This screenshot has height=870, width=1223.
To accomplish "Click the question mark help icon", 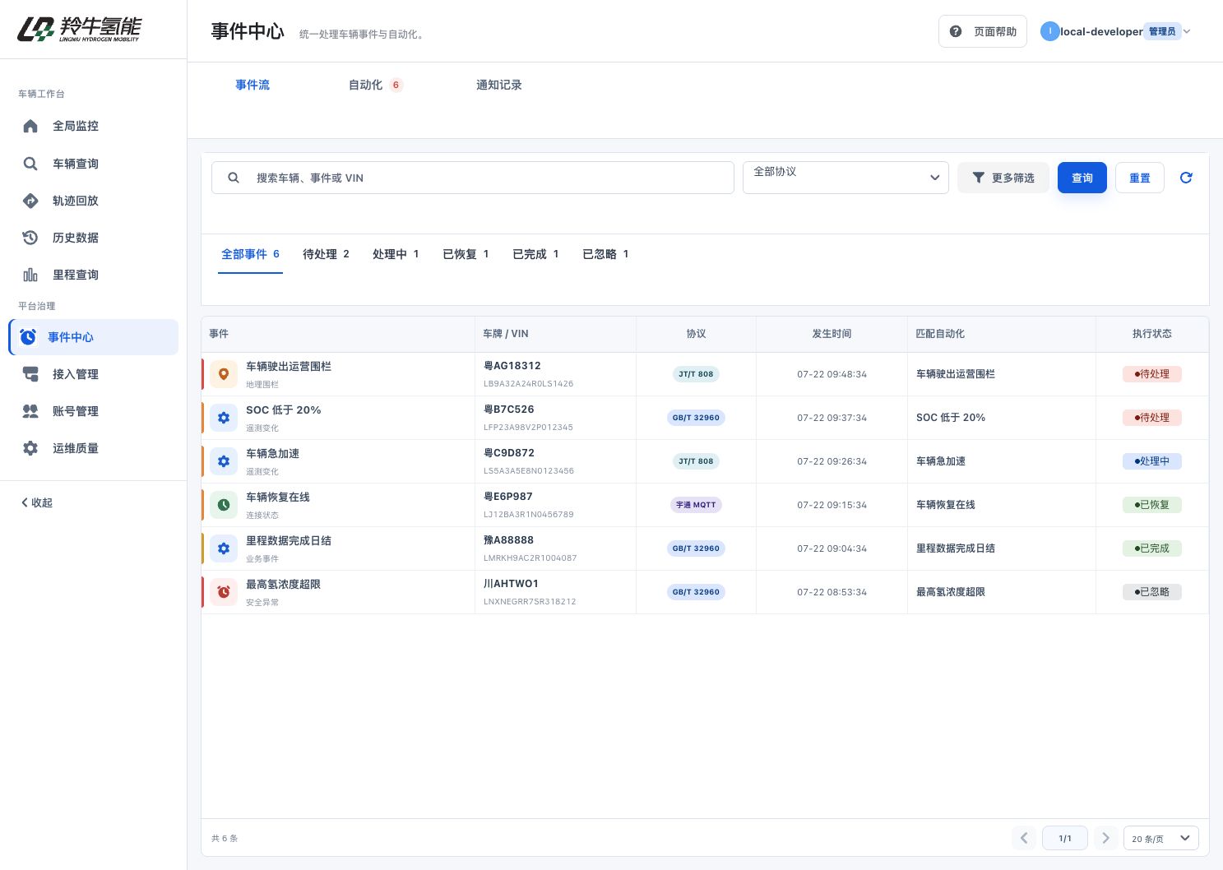I will click(x=956, y=31).
